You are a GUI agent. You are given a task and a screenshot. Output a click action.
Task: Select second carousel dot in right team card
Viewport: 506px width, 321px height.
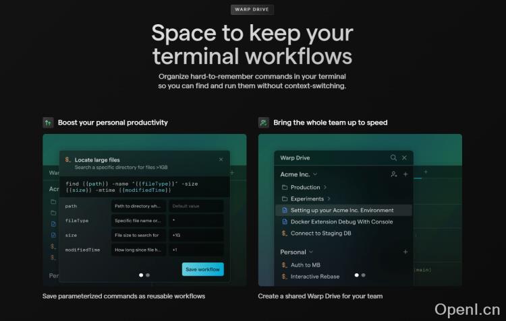363,275
